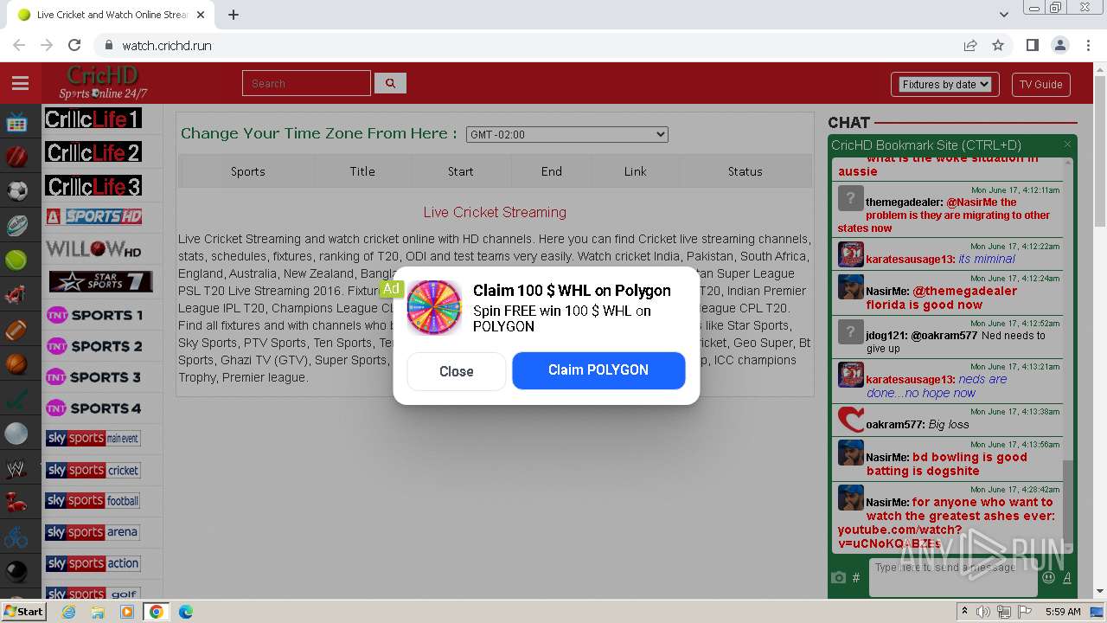Click the Close button on the ad popup
The height and width of the screenshot is (623, 1107).
pos(456,371)
